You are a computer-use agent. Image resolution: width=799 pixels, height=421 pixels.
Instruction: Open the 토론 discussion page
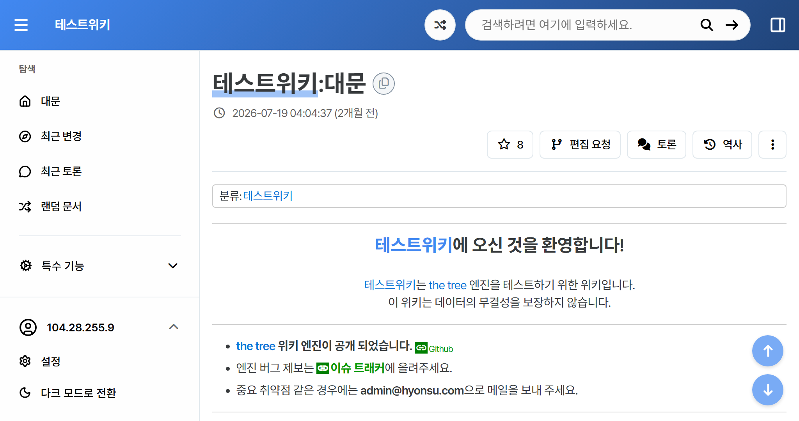tap(657, 145)
